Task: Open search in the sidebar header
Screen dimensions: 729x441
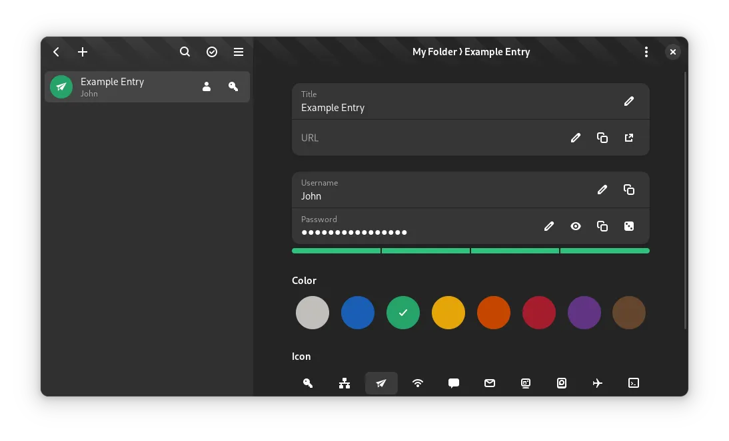Action: coord(185,52)
